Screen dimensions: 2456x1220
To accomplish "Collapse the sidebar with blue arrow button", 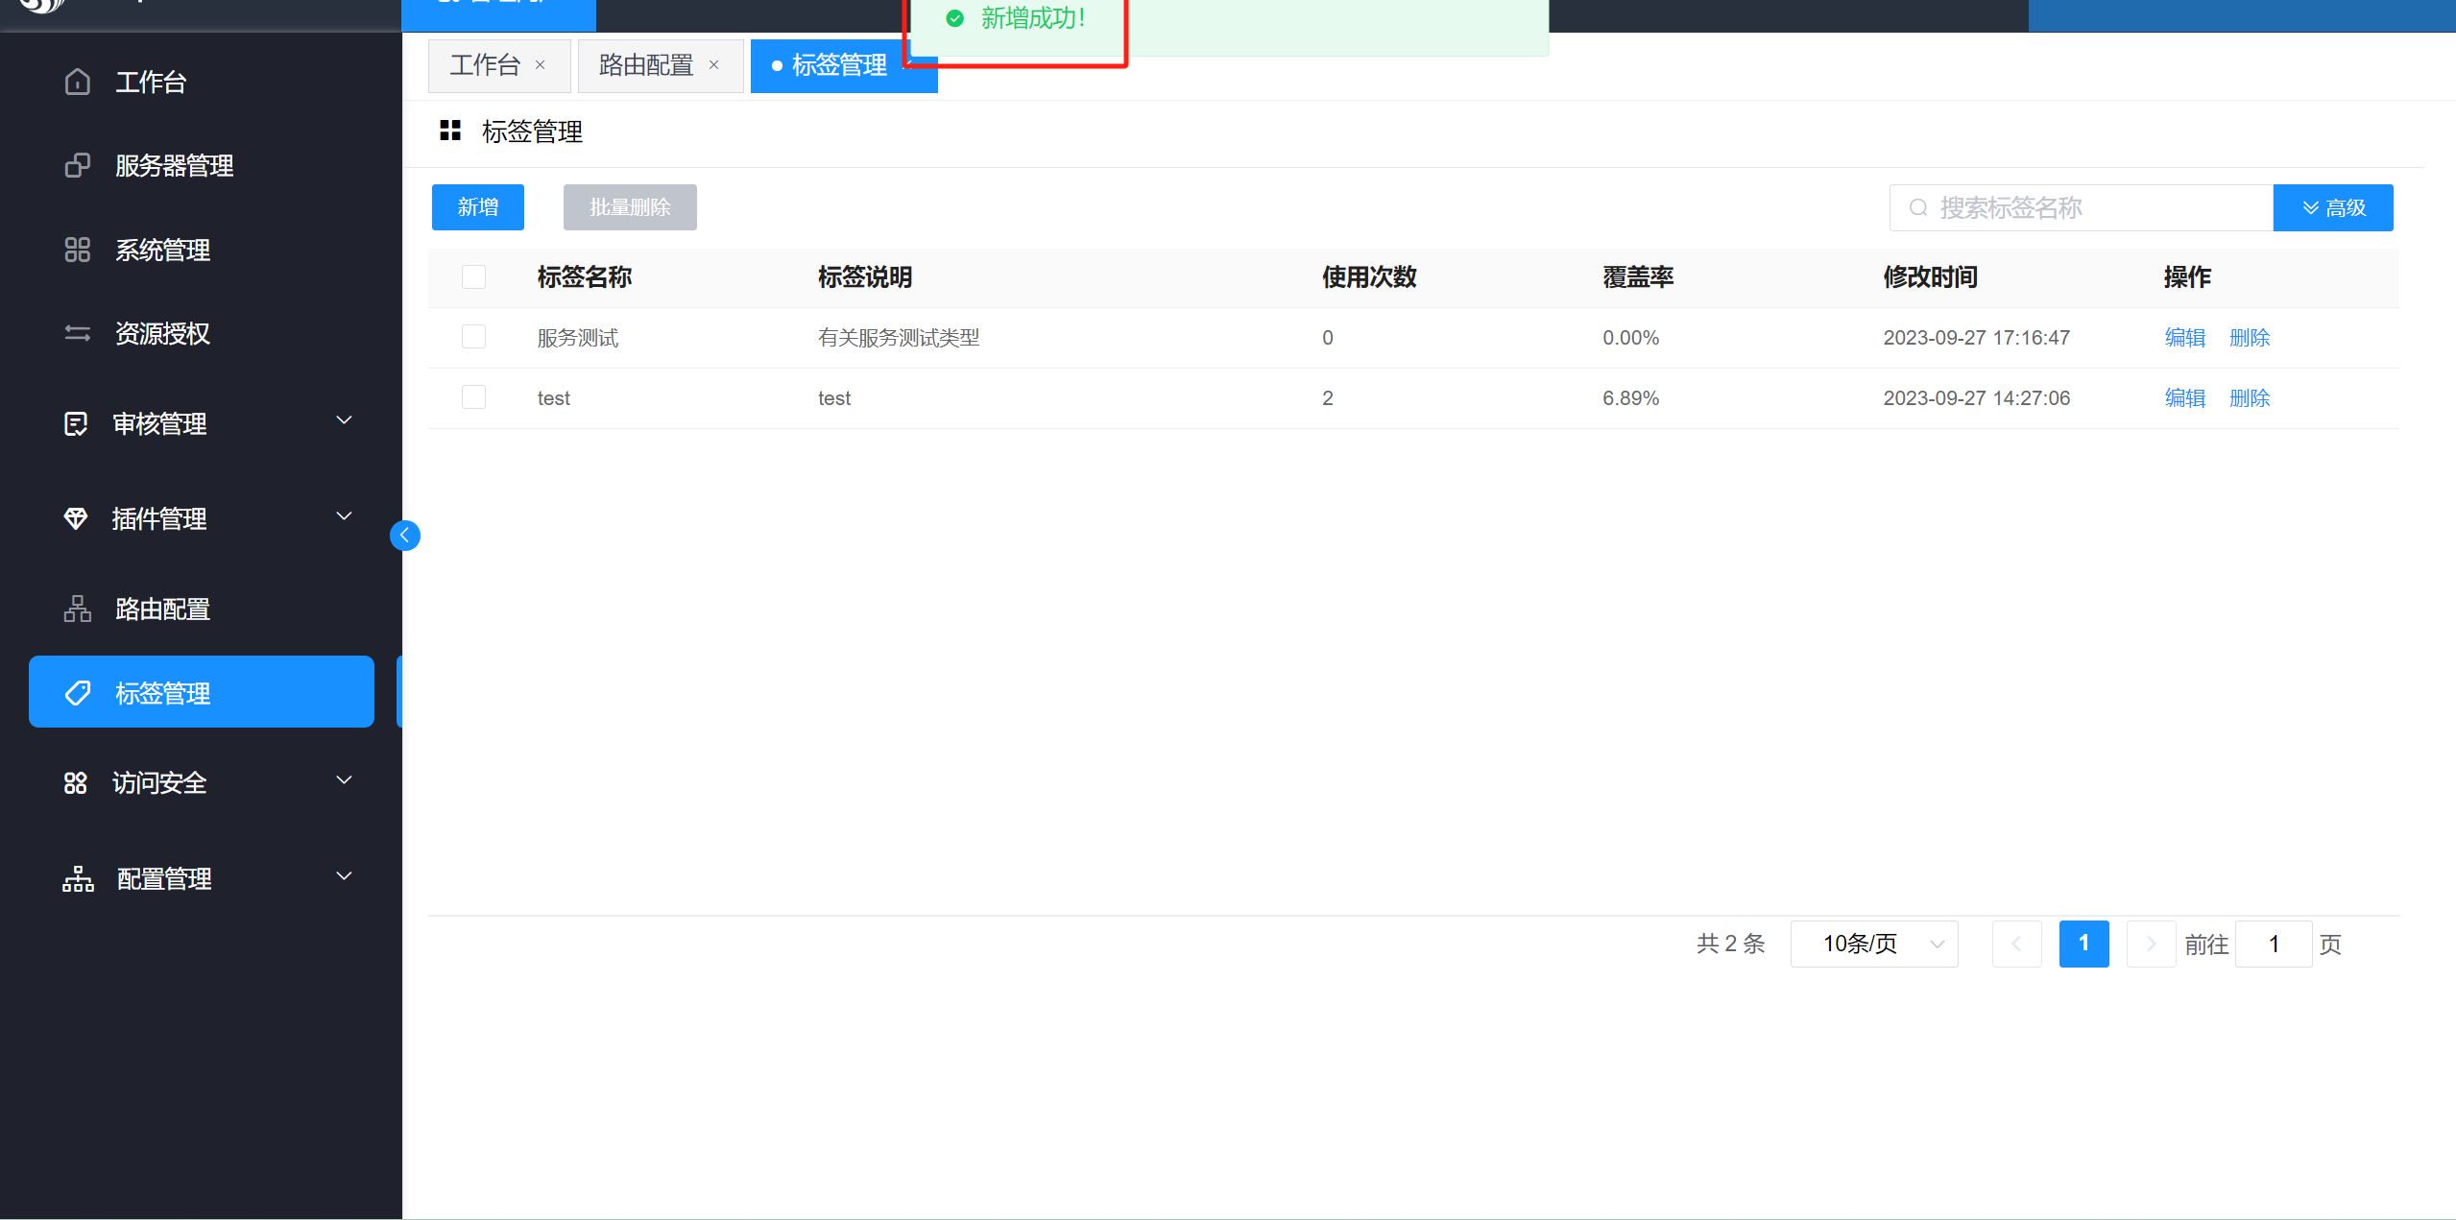I will [x=405, y=536].
